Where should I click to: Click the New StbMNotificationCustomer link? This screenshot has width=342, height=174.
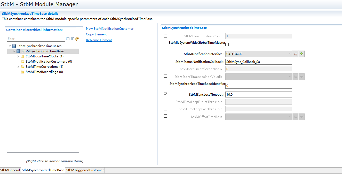click(110, 29)
